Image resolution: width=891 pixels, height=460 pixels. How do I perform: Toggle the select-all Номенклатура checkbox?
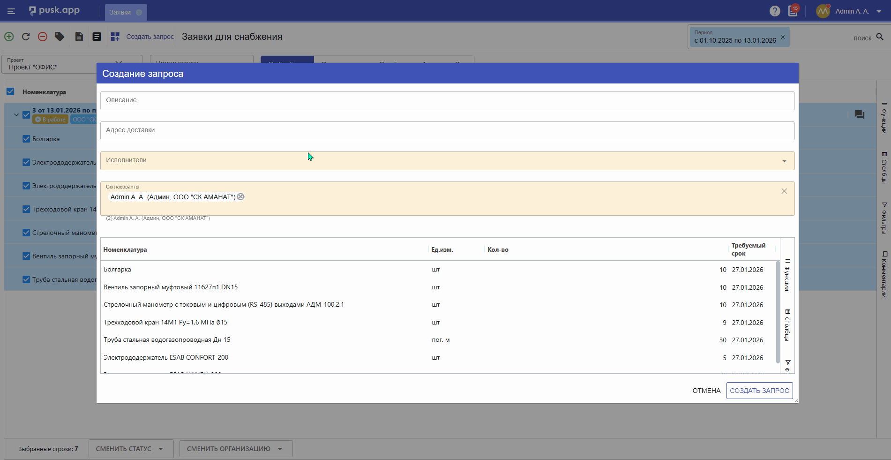10,92
